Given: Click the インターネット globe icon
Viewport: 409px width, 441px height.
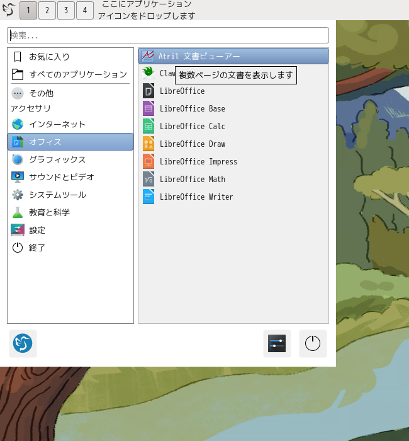Looking at the screenshot, I should tap(18, 124).
